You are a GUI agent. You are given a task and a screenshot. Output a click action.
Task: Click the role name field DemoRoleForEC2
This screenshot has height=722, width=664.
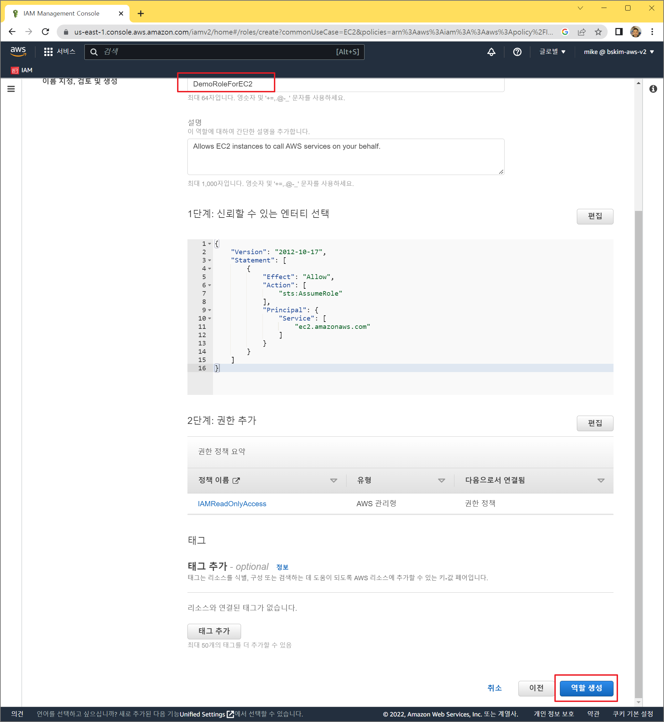(x=345, y=84)
